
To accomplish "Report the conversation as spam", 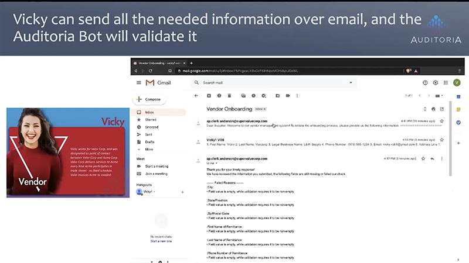I will (x=219, y=95).
